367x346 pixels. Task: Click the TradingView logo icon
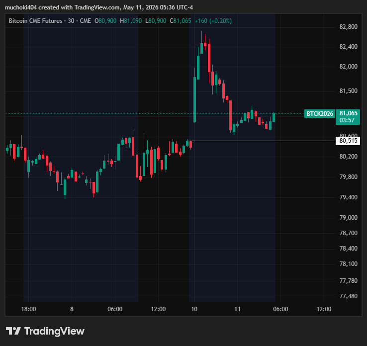coord(13,331)
